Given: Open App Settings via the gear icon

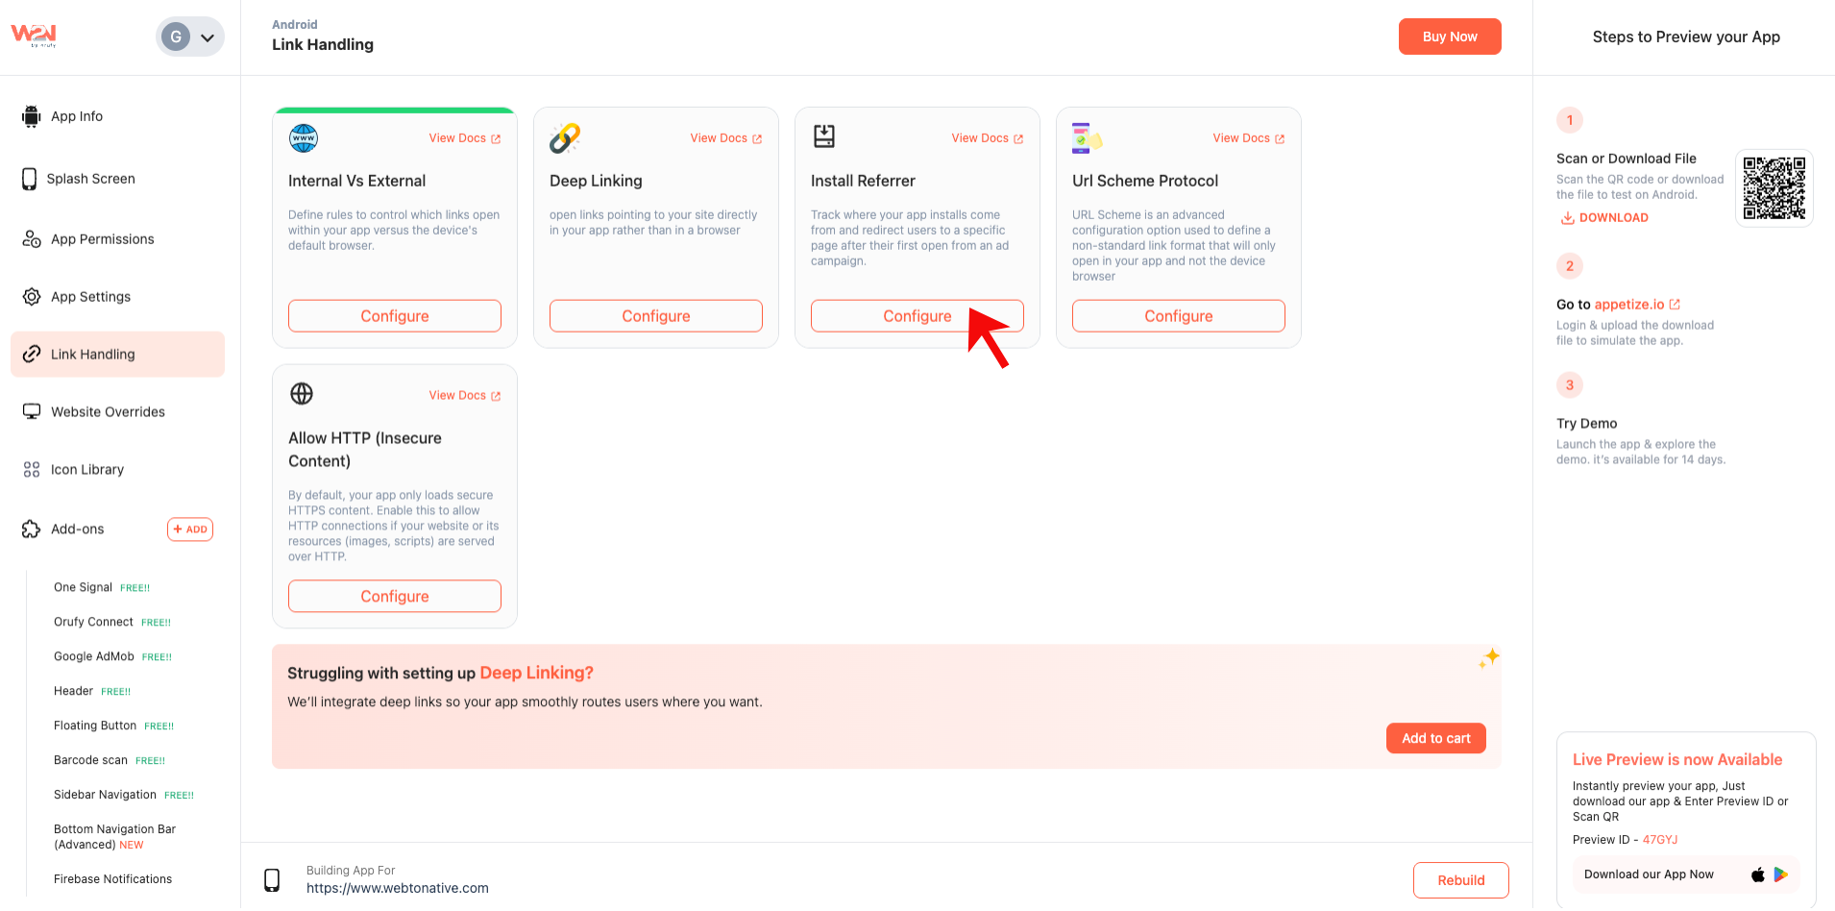Looking at the screenshot, I should [31, 296].
